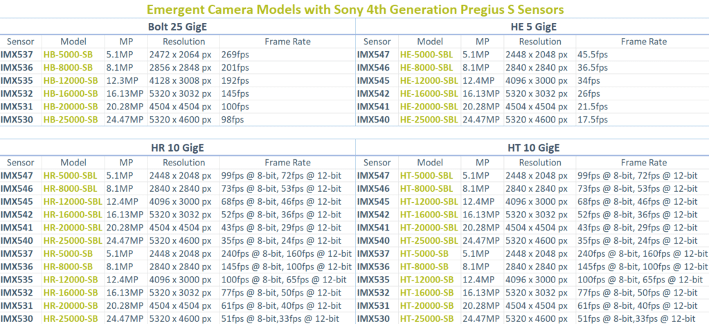Click the HE-12000-SBL model name

[429, 81]
